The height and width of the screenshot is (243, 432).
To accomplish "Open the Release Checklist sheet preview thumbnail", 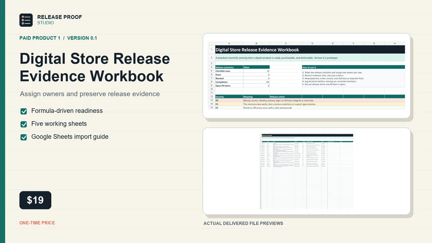I will click(x=306, y=171).
